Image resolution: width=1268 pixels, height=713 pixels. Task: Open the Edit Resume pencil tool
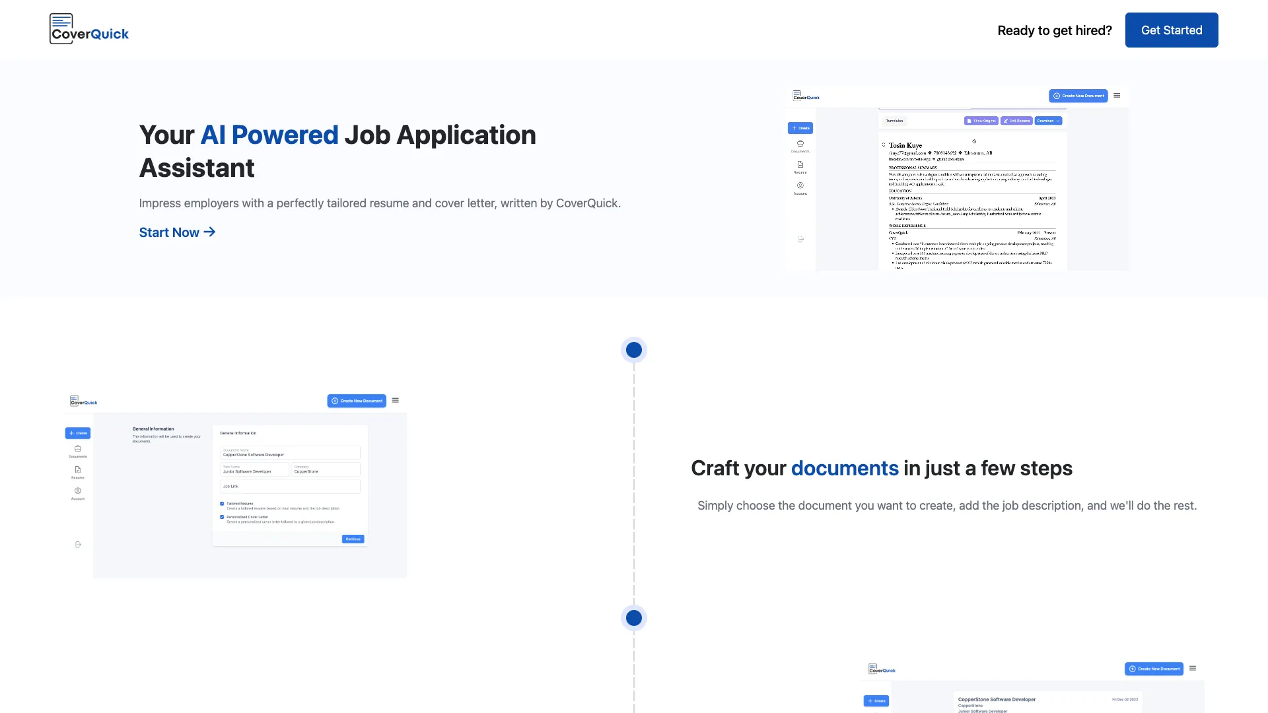click(x=1016, y=121)
